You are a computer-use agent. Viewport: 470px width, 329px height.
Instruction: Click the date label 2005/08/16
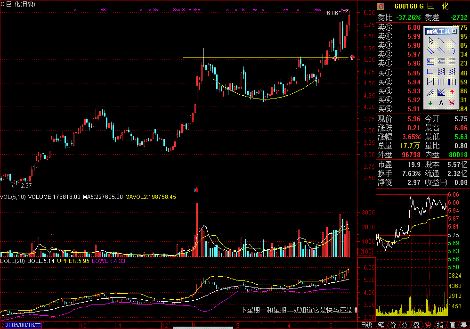[x=23, y=325]
